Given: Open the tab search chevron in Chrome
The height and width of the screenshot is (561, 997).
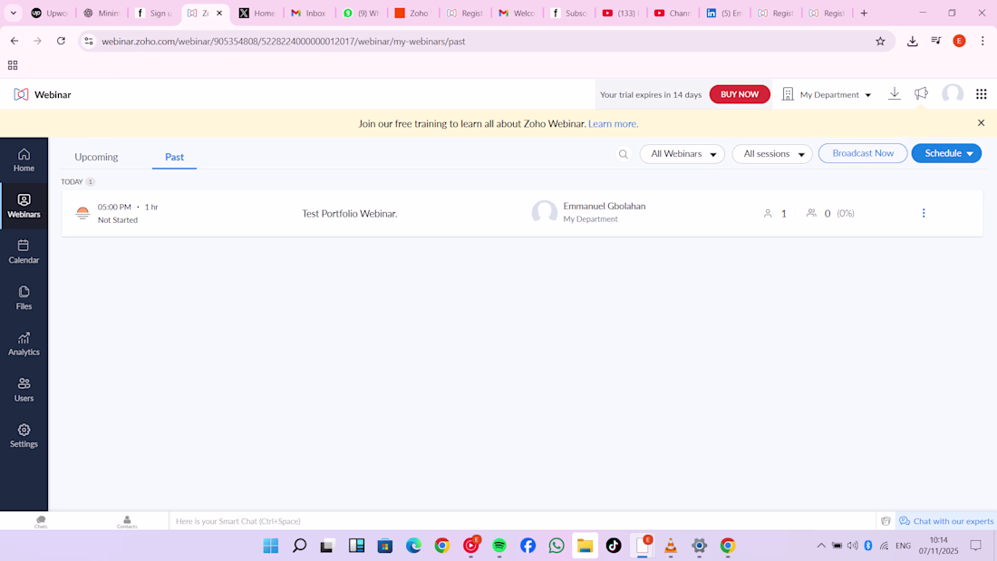Looking at the screenshot, I should (13, 13).
